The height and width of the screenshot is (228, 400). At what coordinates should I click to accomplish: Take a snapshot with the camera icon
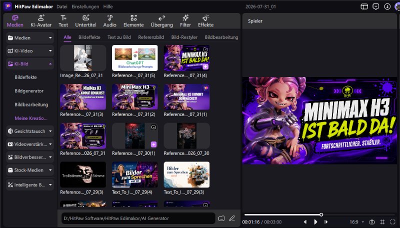[372, 222]
